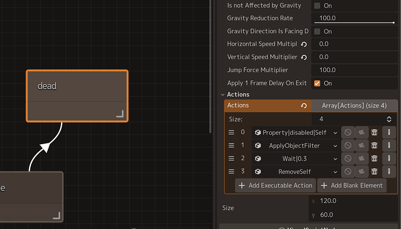Image resolution: width=401 pixels, height=229 pixels.
Task: Delete the ApplyObjectFilter action with trash icon
Action: (x=374, y=145)
